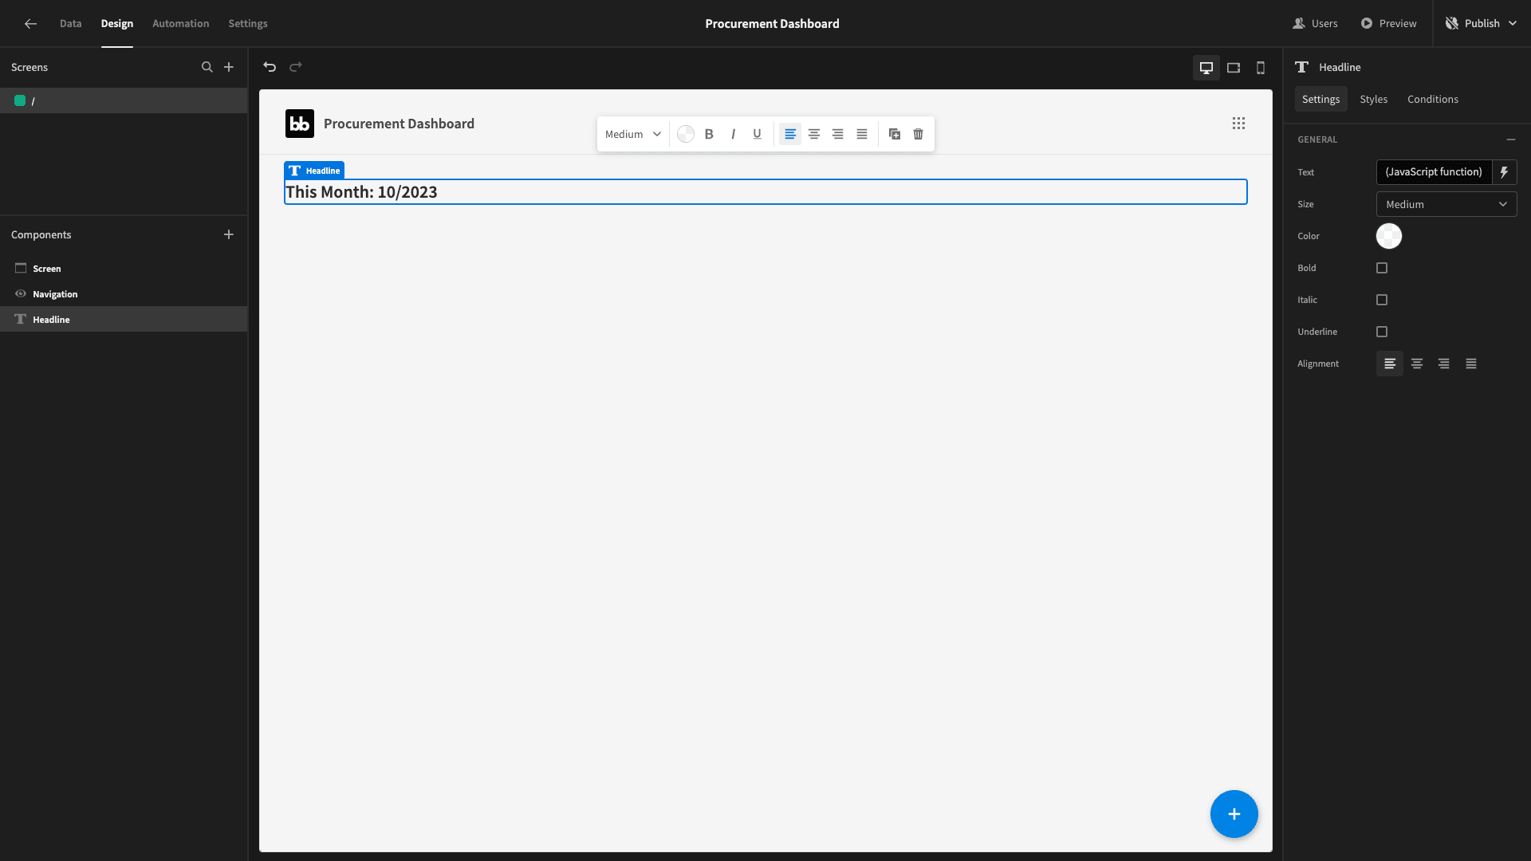Screen dimensions: 1531x861
Task: Undo the last change
Action: point(270,67)
